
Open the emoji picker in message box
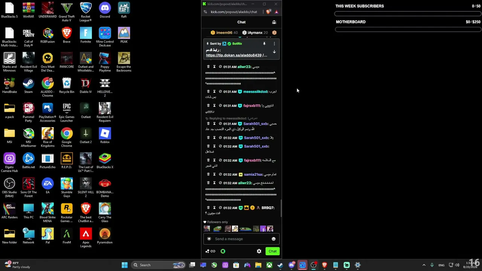pos(273,239)
